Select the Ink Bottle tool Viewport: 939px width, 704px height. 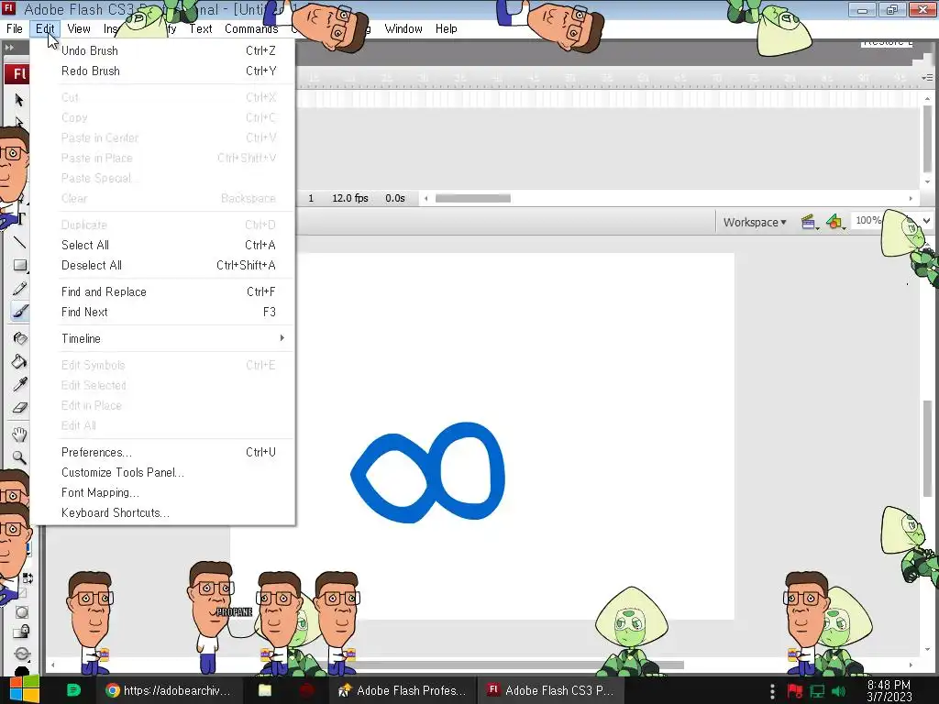20,338
